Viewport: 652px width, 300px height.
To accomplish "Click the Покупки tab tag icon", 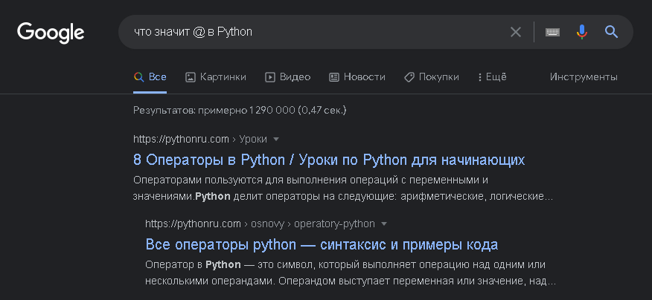I will pos(409,76).
